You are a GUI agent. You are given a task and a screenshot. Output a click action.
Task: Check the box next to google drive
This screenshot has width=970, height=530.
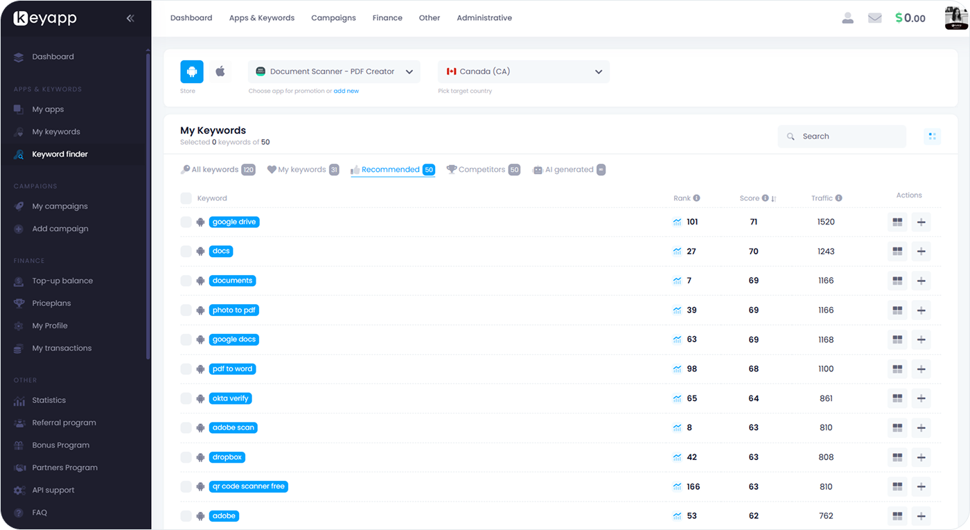[x=186, y=222]
